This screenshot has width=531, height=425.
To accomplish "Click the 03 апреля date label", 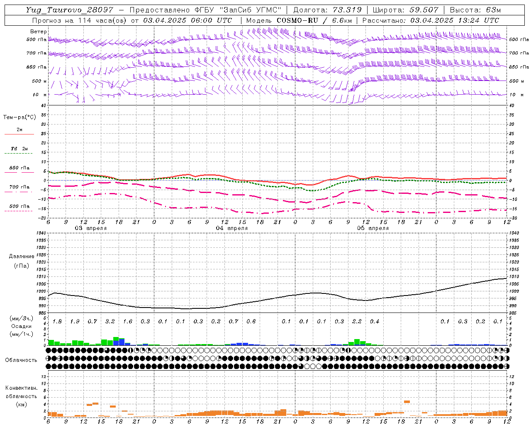I will coord(90,228).
